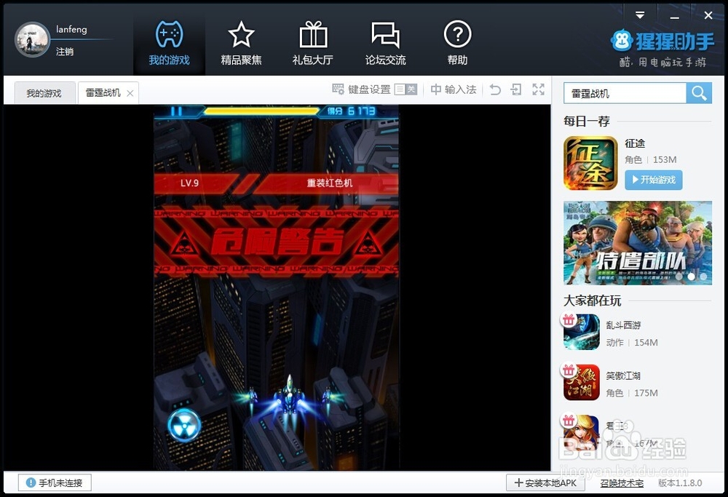Click the 得分 score display

click(x=351, y=111)
